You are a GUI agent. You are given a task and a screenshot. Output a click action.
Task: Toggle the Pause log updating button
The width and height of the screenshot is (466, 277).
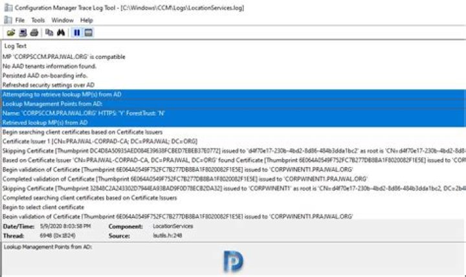coord(76,32)
